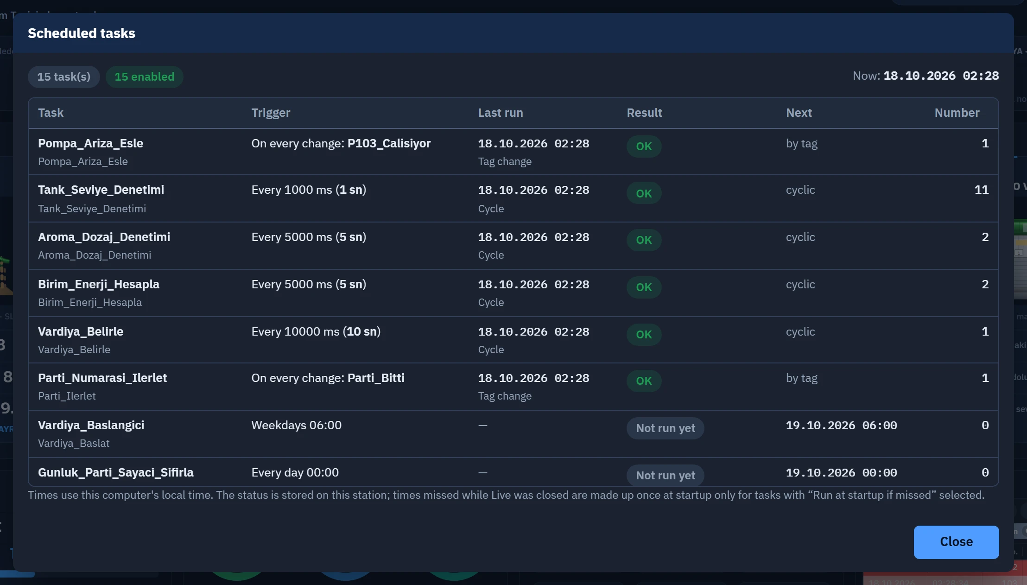Click subtitle 'Vardiya_Baslat' under Vardiya_Baslangici
This screenshot has height=585, width=1027.
[74, 443]
